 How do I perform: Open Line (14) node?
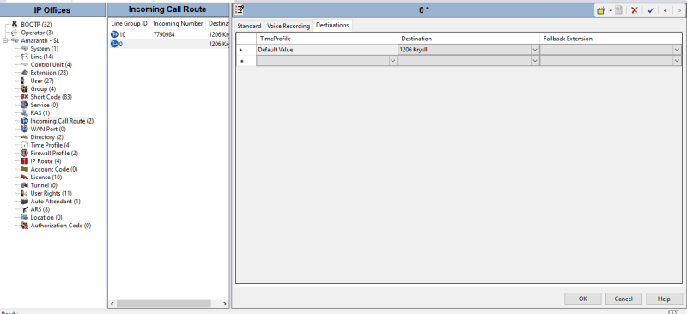pyautogui.click(x=41, y=57)
